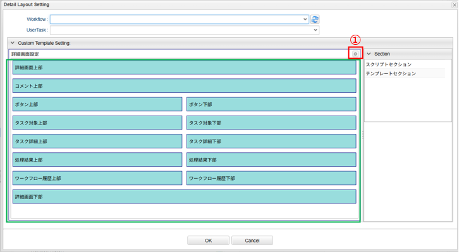Select the 処理結果下部 layout area
This screenshot has width=459, height=252.
(271, 160)
